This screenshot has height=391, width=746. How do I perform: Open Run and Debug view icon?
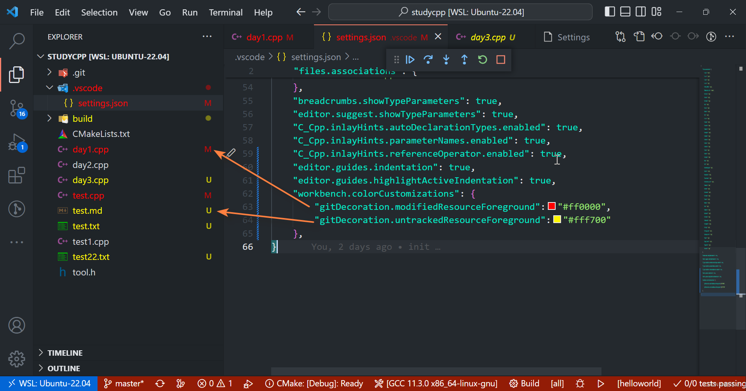pos(17,142)
